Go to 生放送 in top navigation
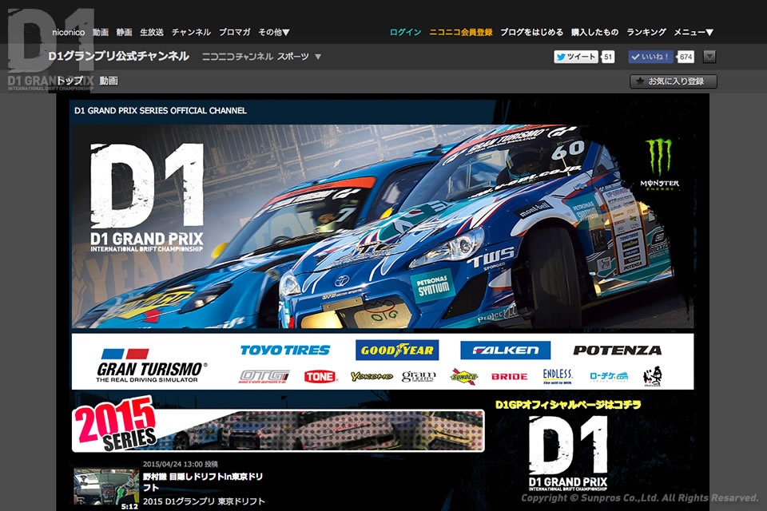Image resolution: width=767 pixels, height=511 pixels. [x=152, y=32]
